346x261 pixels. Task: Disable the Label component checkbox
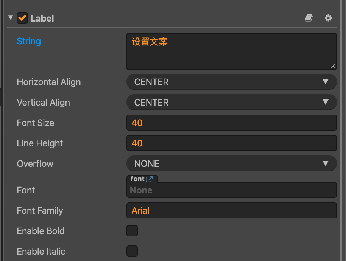pos(22,18)
